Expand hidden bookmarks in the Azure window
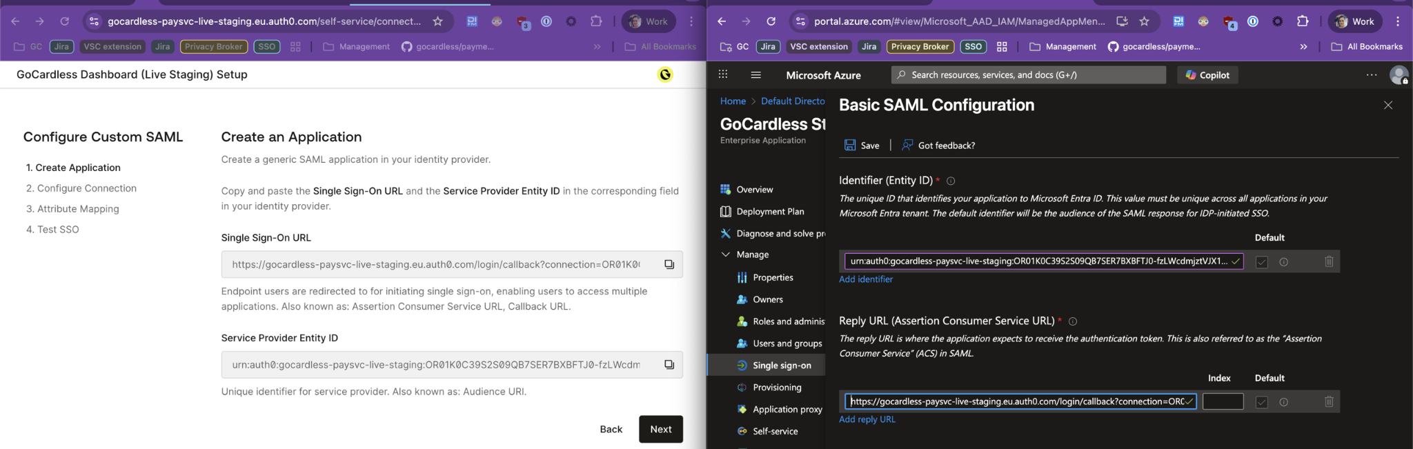Image resolution: width=1413 pixels, height=449 pixels. pyautogui.click(x=1303, y=47)
